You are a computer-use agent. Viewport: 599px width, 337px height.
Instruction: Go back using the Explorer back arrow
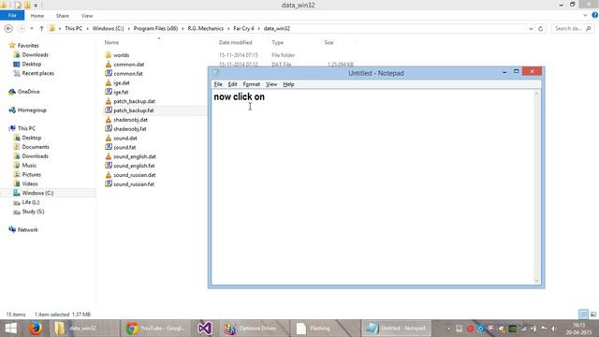(8, 29)
